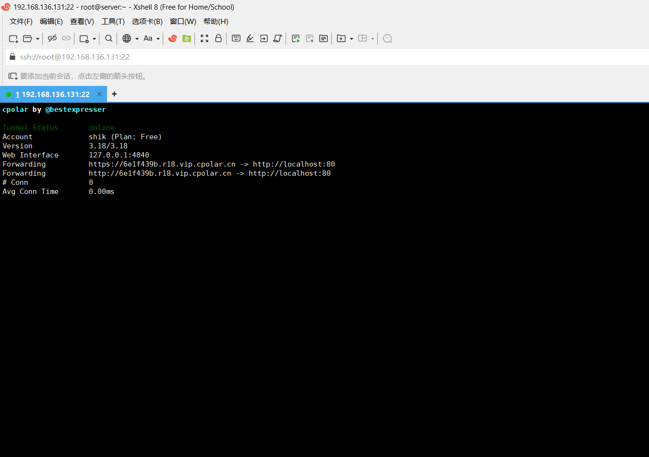Expand the Encoding dropdown arrow
The height and width of the screenshot is (457, 649).
click(137, 38)
